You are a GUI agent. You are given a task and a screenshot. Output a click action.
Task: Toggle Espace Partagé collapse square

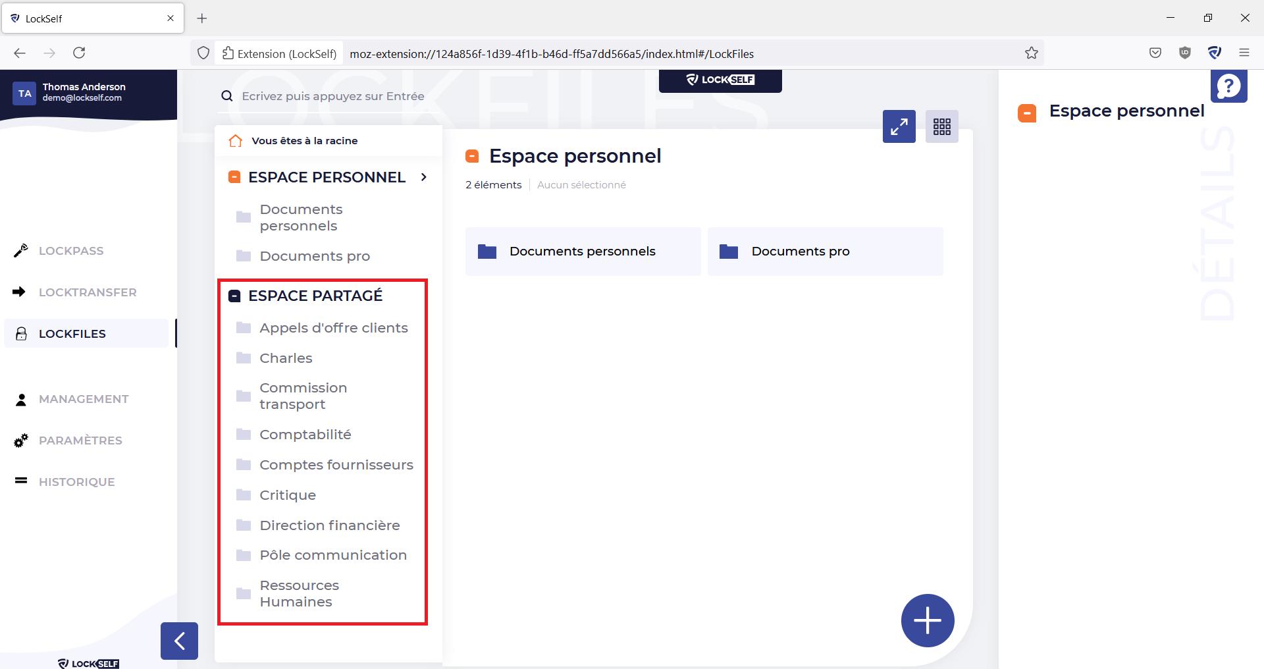click(234, 296)
